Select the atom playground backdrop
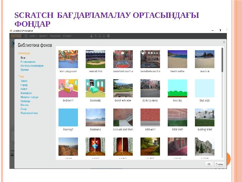Screen dimensions: 242x182 [68, 59]
